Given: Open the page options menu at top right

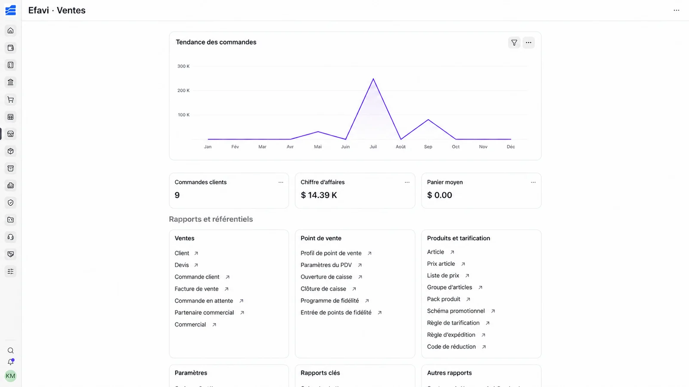Looking at the screenshot, I should 677,10.
